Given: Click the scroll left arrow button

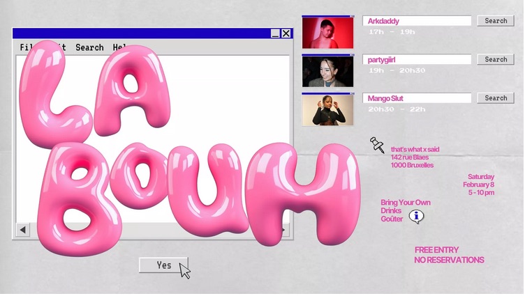Looking at the screenshot, I should pyautogui.click(x=23, y=230).
